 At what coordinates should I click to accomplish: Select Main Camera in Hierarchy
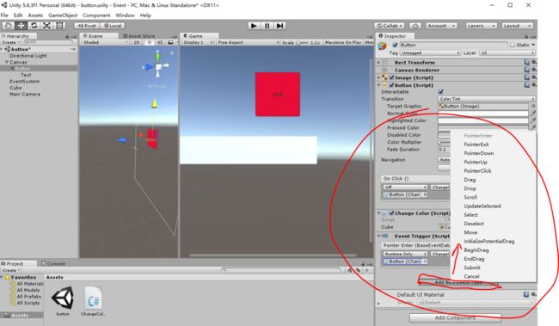pos(25,94)
